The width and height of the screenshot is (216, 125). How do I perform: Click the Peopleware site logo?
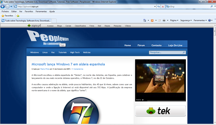pyautogui.click(x=48, y=38)
